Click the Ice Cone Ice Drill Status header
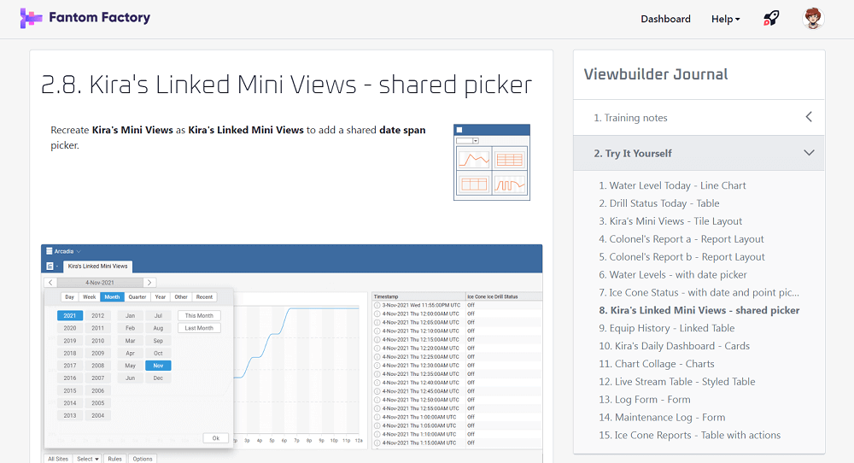Screen dimensions: 854x463 click(x=505, y=297)
